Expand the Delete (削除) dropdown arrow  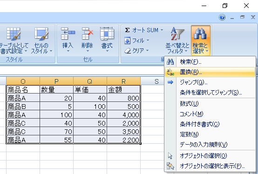[x=88, y=51]
